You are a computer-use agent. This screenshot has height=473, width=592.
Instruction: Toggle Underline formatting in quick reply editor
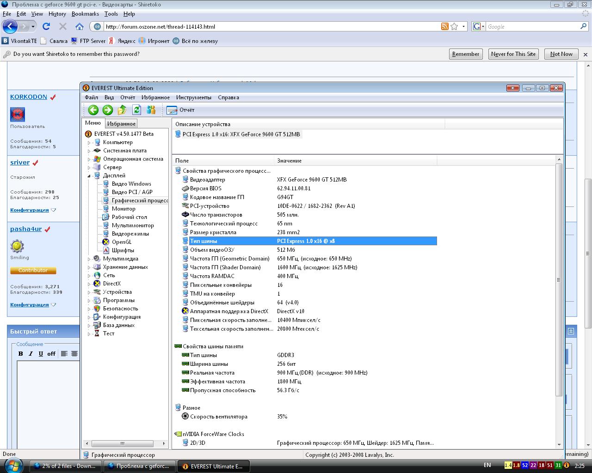41,354
